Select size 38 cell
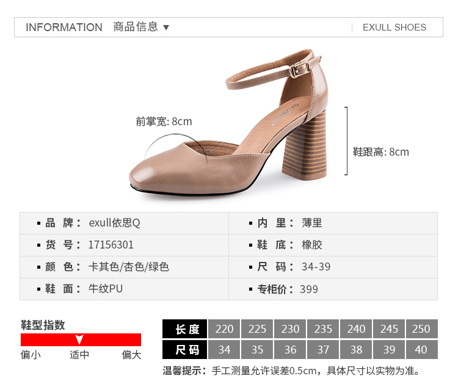The height and width of the screenshot is (392, 458). (x=357, y=350)
